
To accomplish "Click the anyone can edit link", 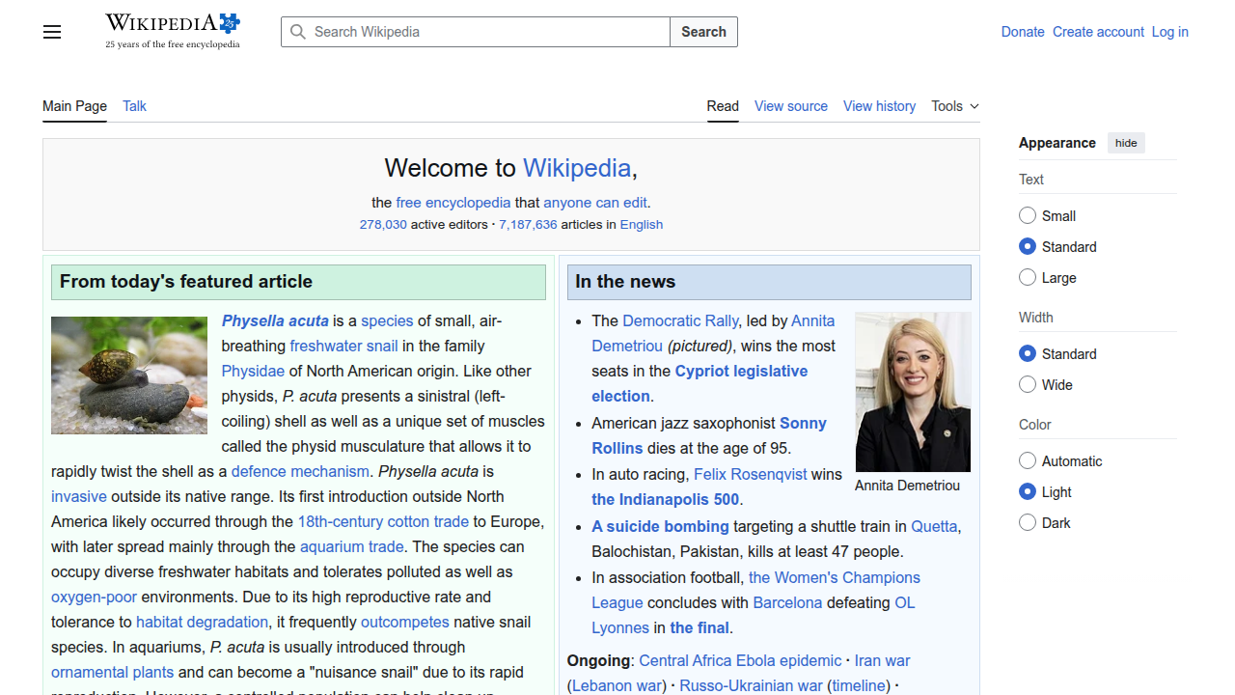I will click(x=595, y=203).
